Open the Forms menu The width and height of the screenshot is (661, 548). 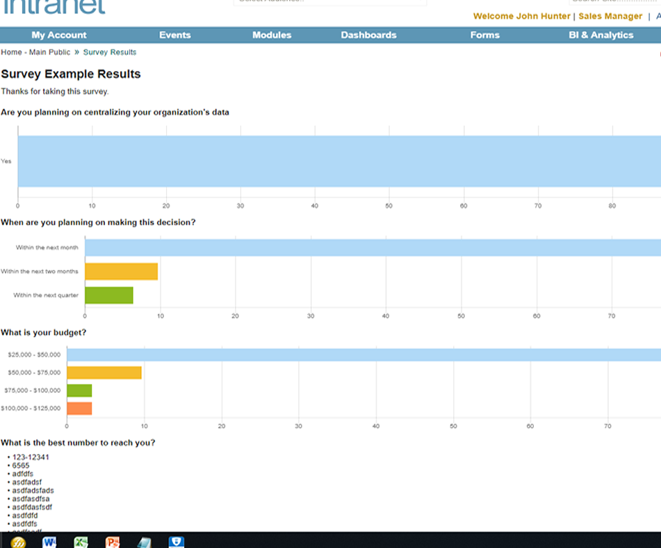point(485,35)
